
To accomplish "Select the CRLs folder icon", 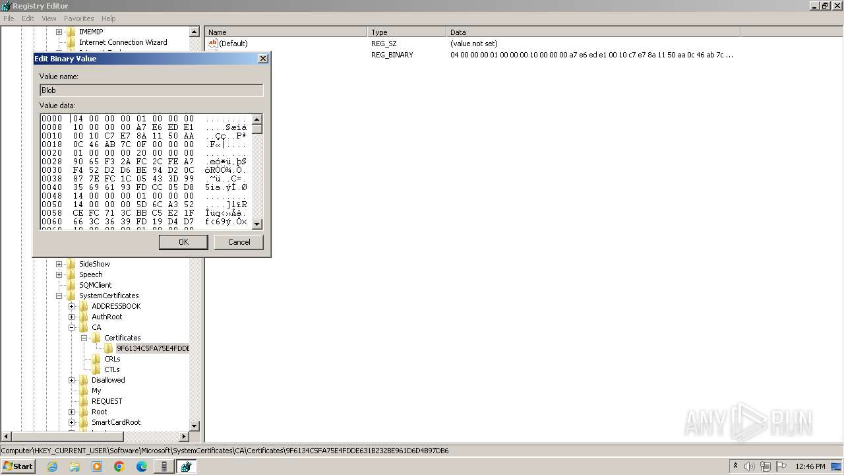I will pyautogui.click(x=96, y=359).
